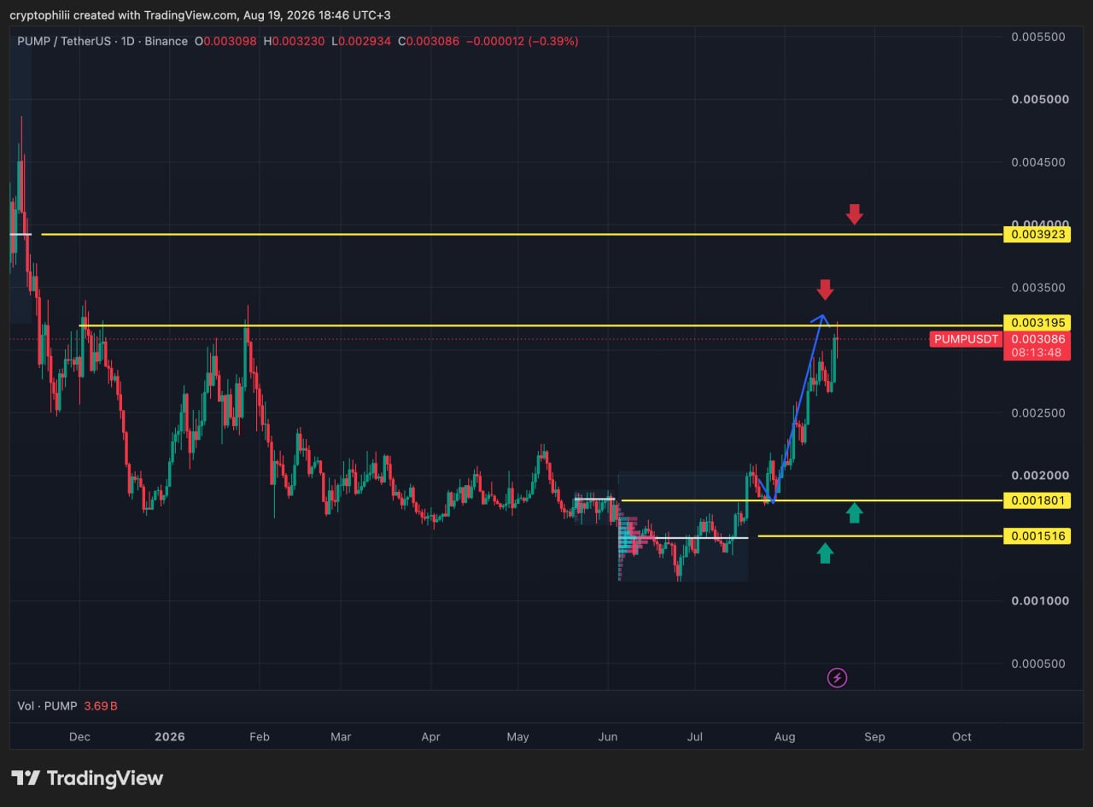Click the Jul label on the time axis
1093x807 pixels.
[x=695, y=737]
